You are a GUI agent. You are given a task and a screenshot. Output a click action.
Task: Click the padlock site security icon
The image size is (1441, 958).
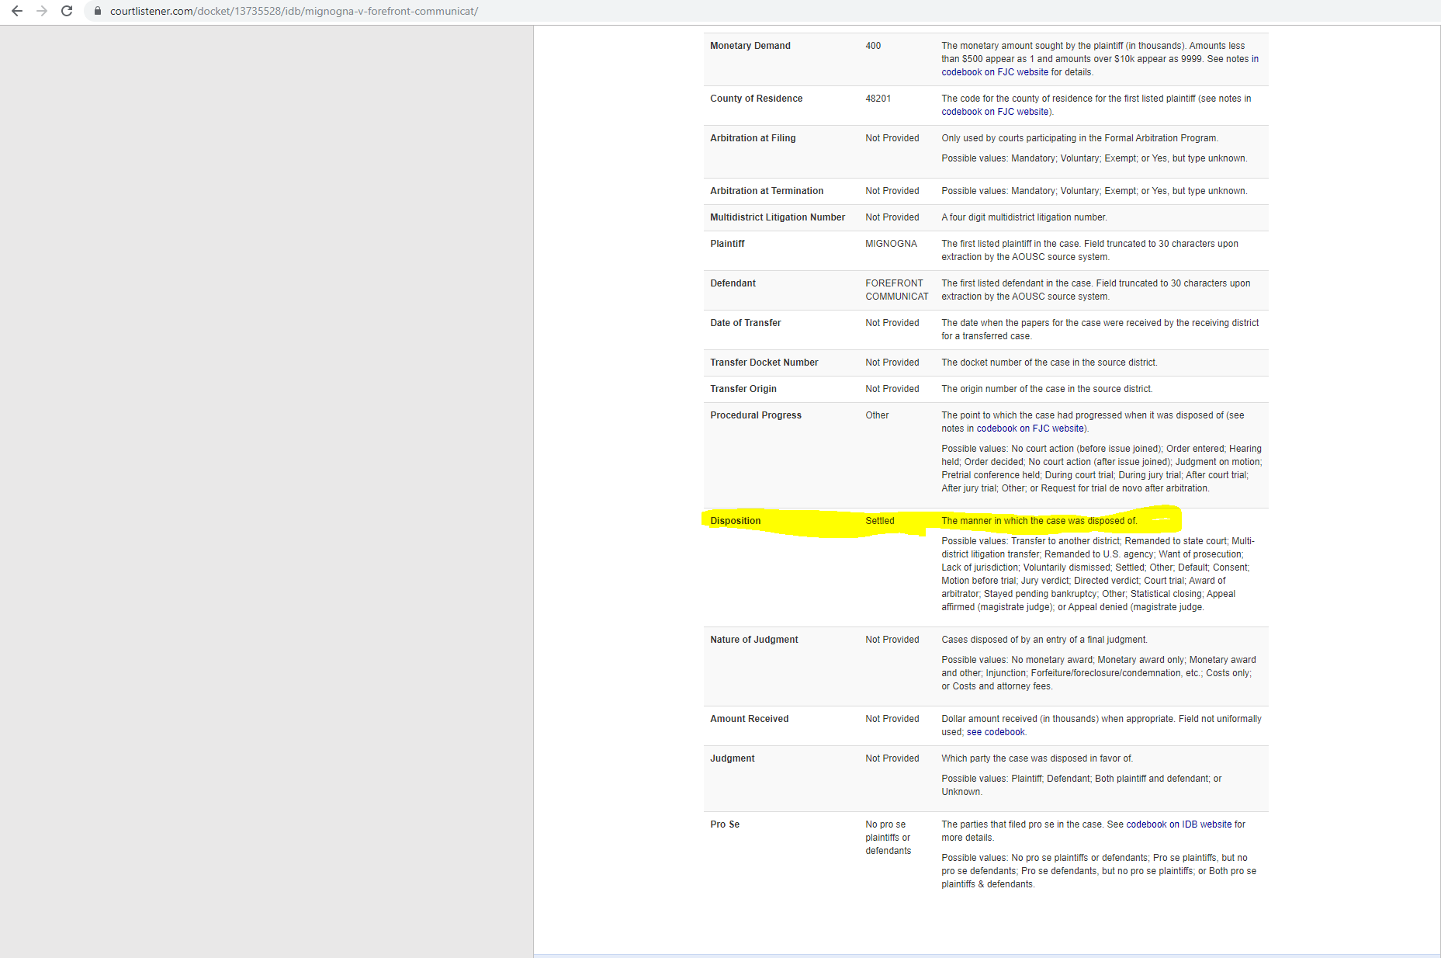point(98,11)
